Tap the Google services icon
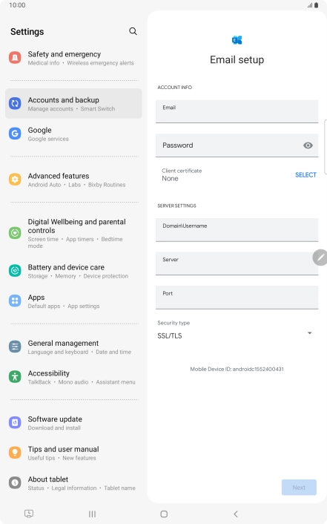 pos(15,134)
